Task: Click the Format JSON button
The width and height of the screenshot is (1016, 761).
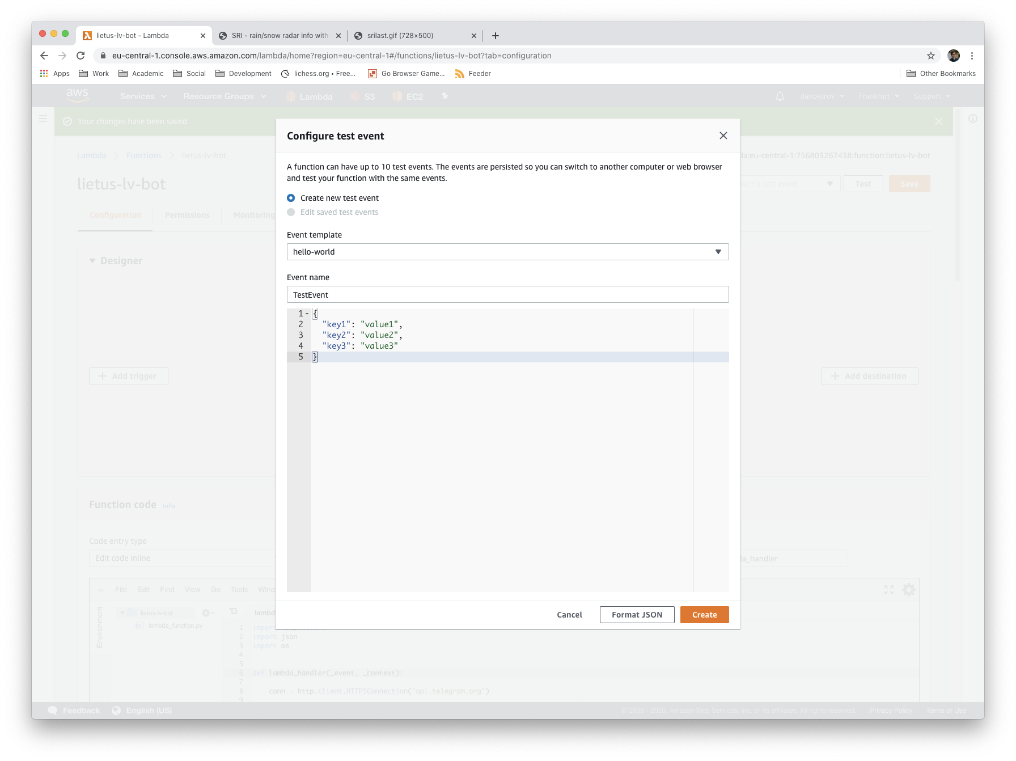Action: click(636, 615)
